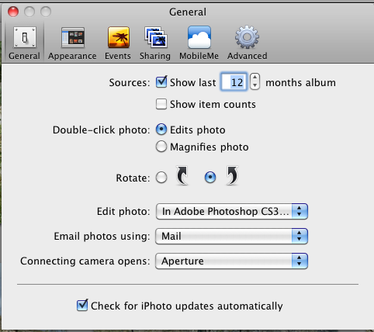Select Magnifies photo radio button
The height and width of the screenshot is (332, 374).
point(161,147)
